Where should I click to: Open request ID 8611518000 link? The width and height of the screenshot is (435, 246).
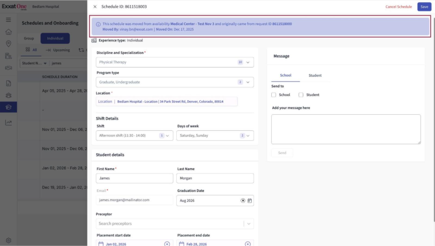tap(282, 24)
